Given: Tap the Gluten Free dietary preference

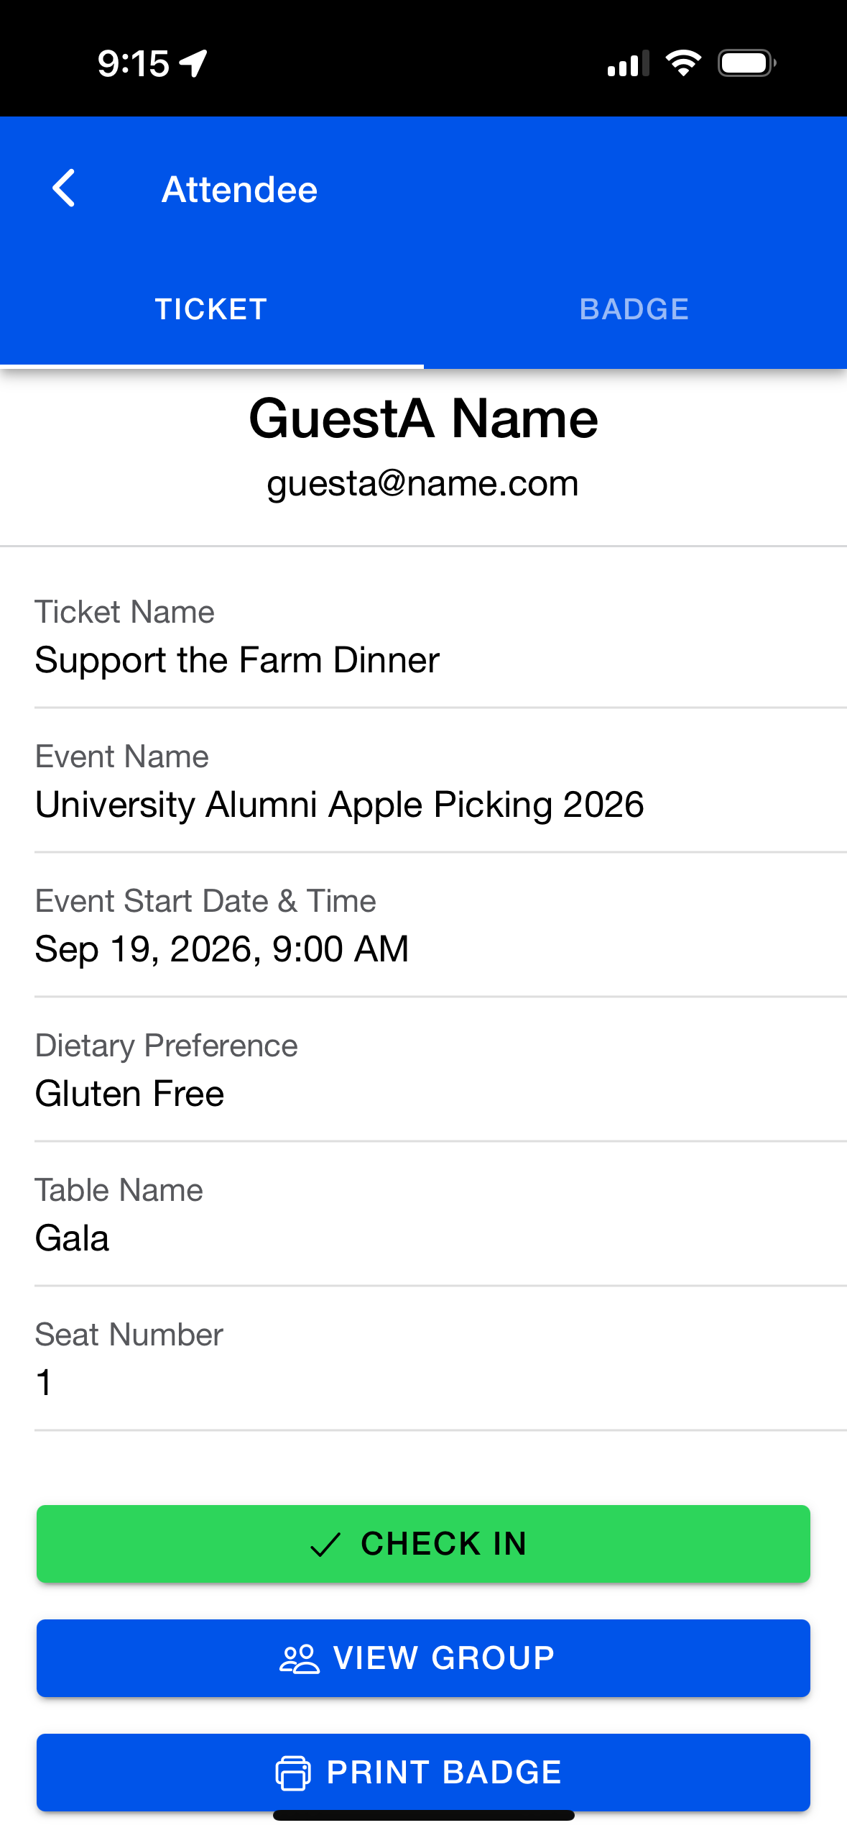Looking at the screenshot, I should pyautogui.click(x=129, y=1094).
